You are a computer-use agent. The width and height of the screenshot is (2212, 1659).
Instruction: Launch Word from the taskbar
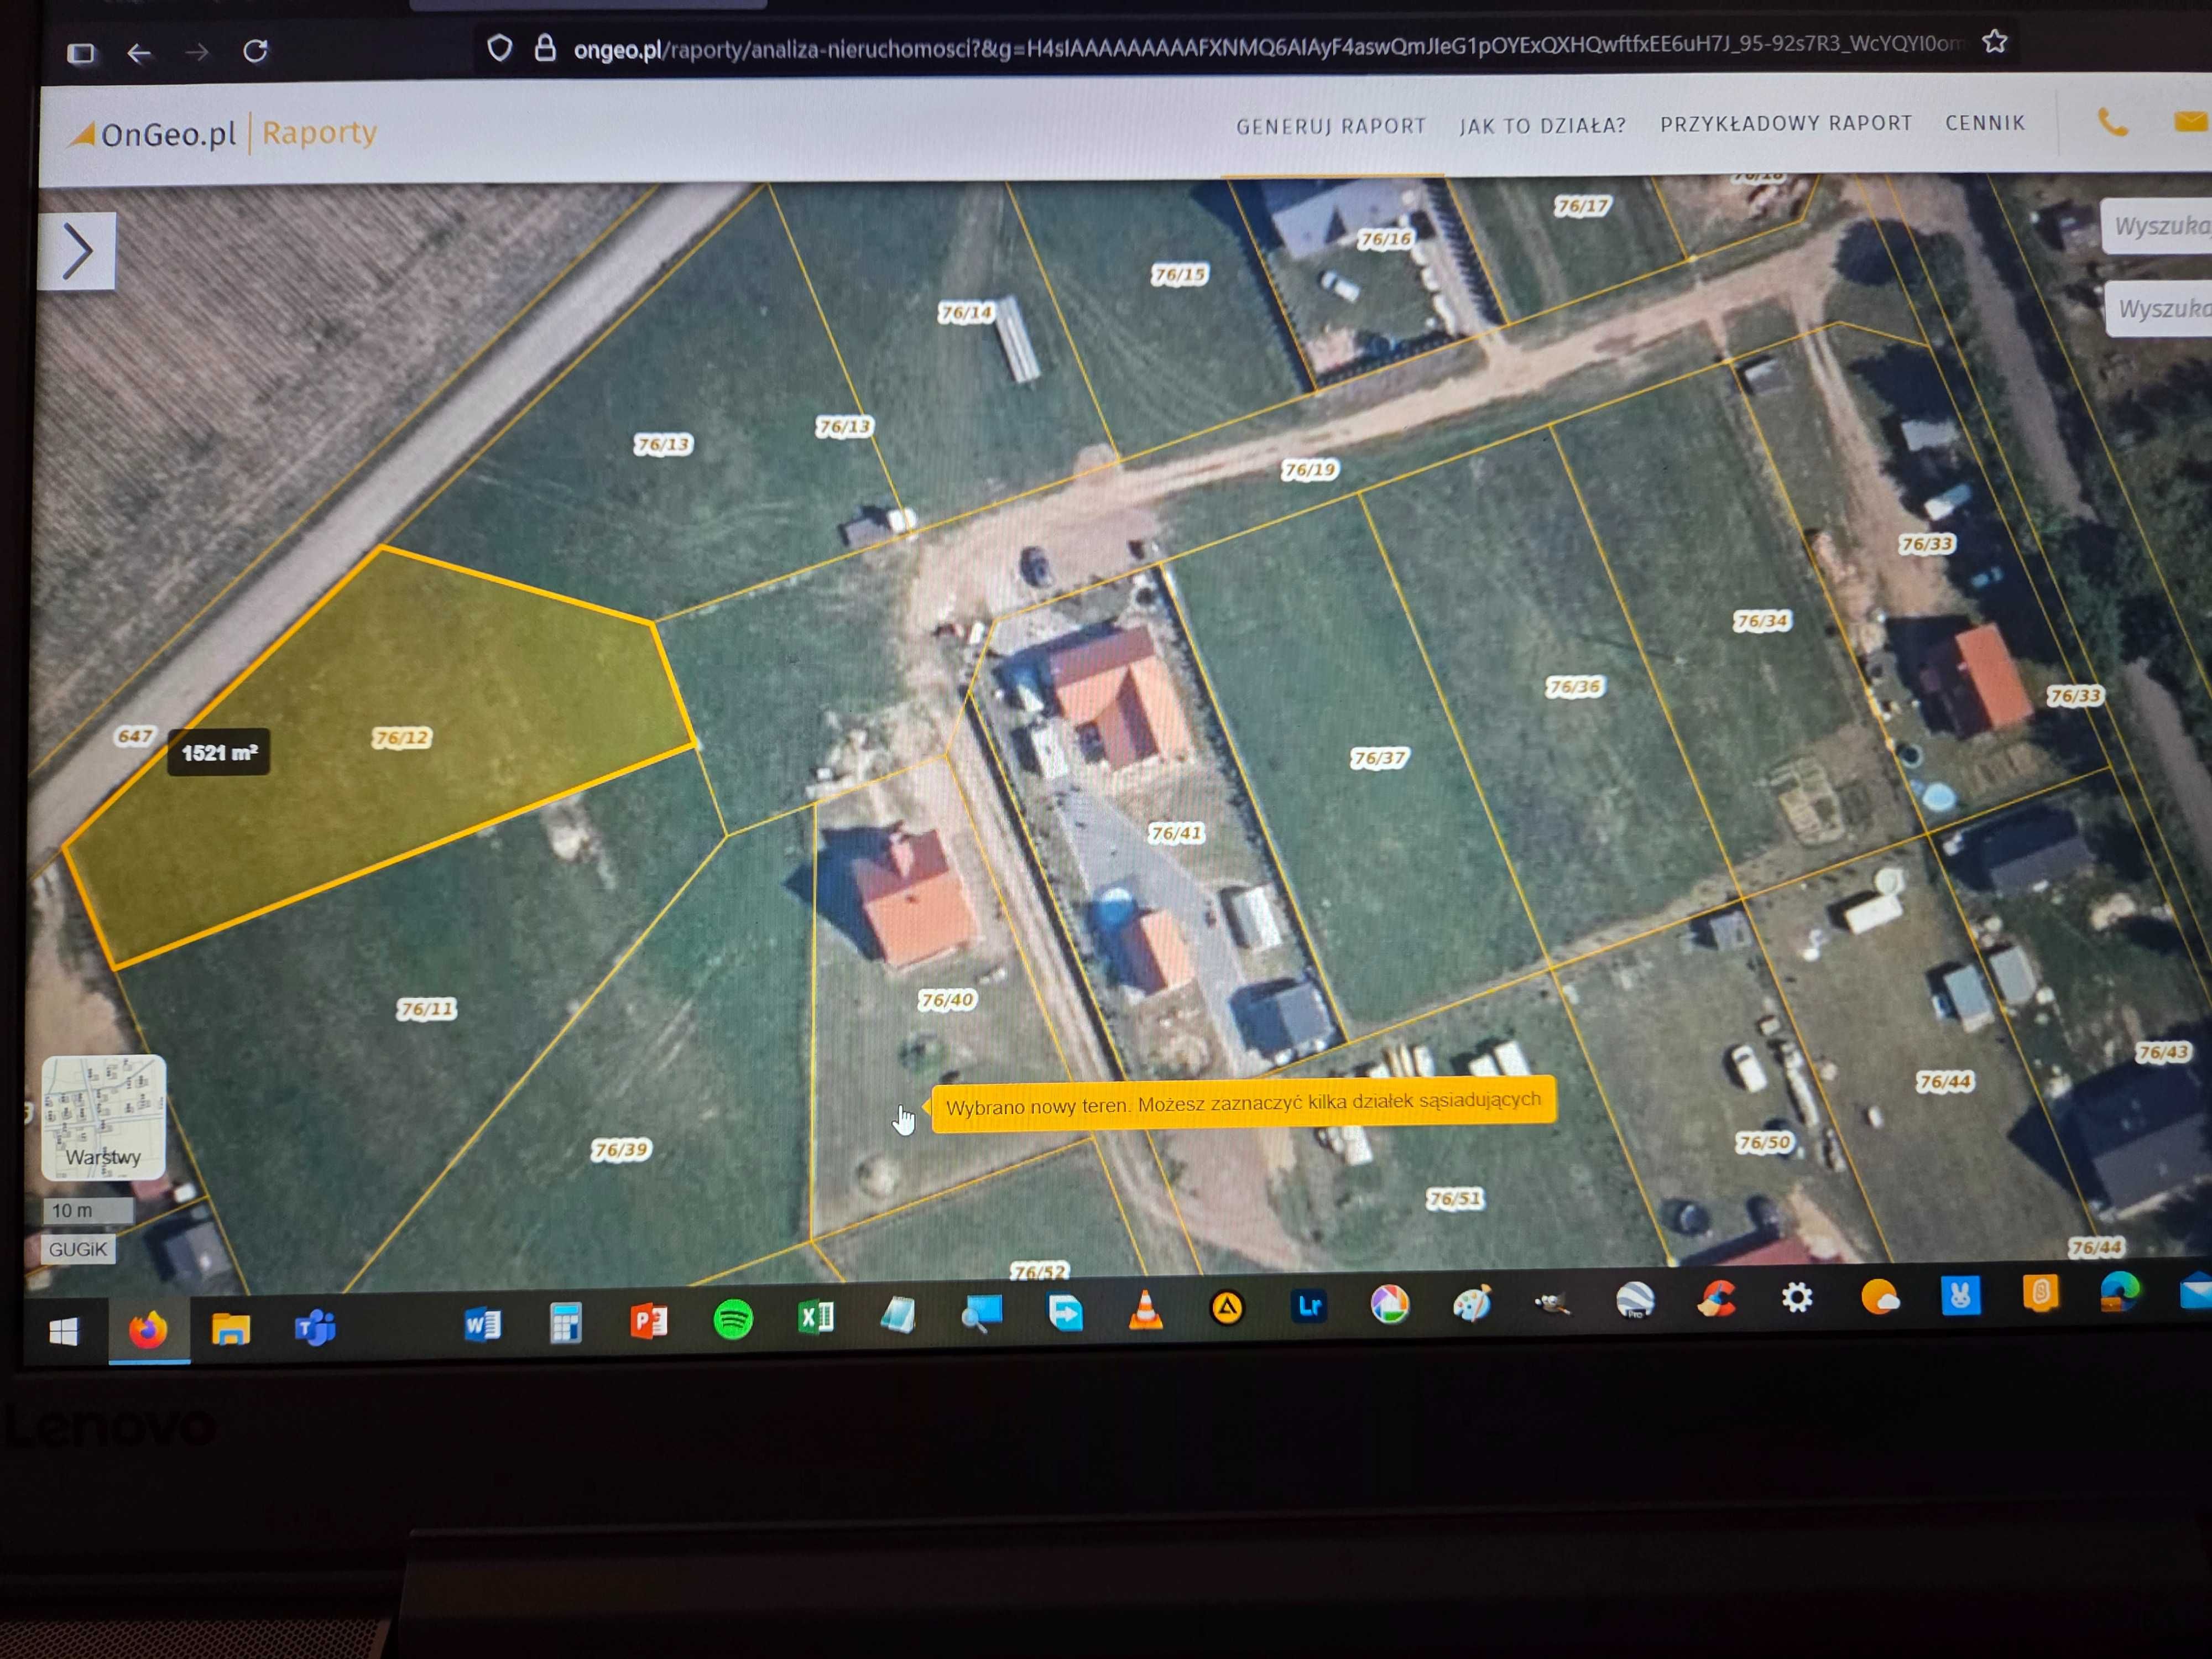point(482,1325)
